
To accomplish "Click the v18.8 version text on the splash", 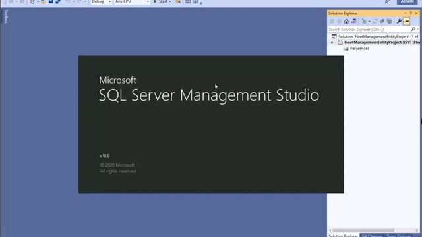I will click(x=105, y=156).
